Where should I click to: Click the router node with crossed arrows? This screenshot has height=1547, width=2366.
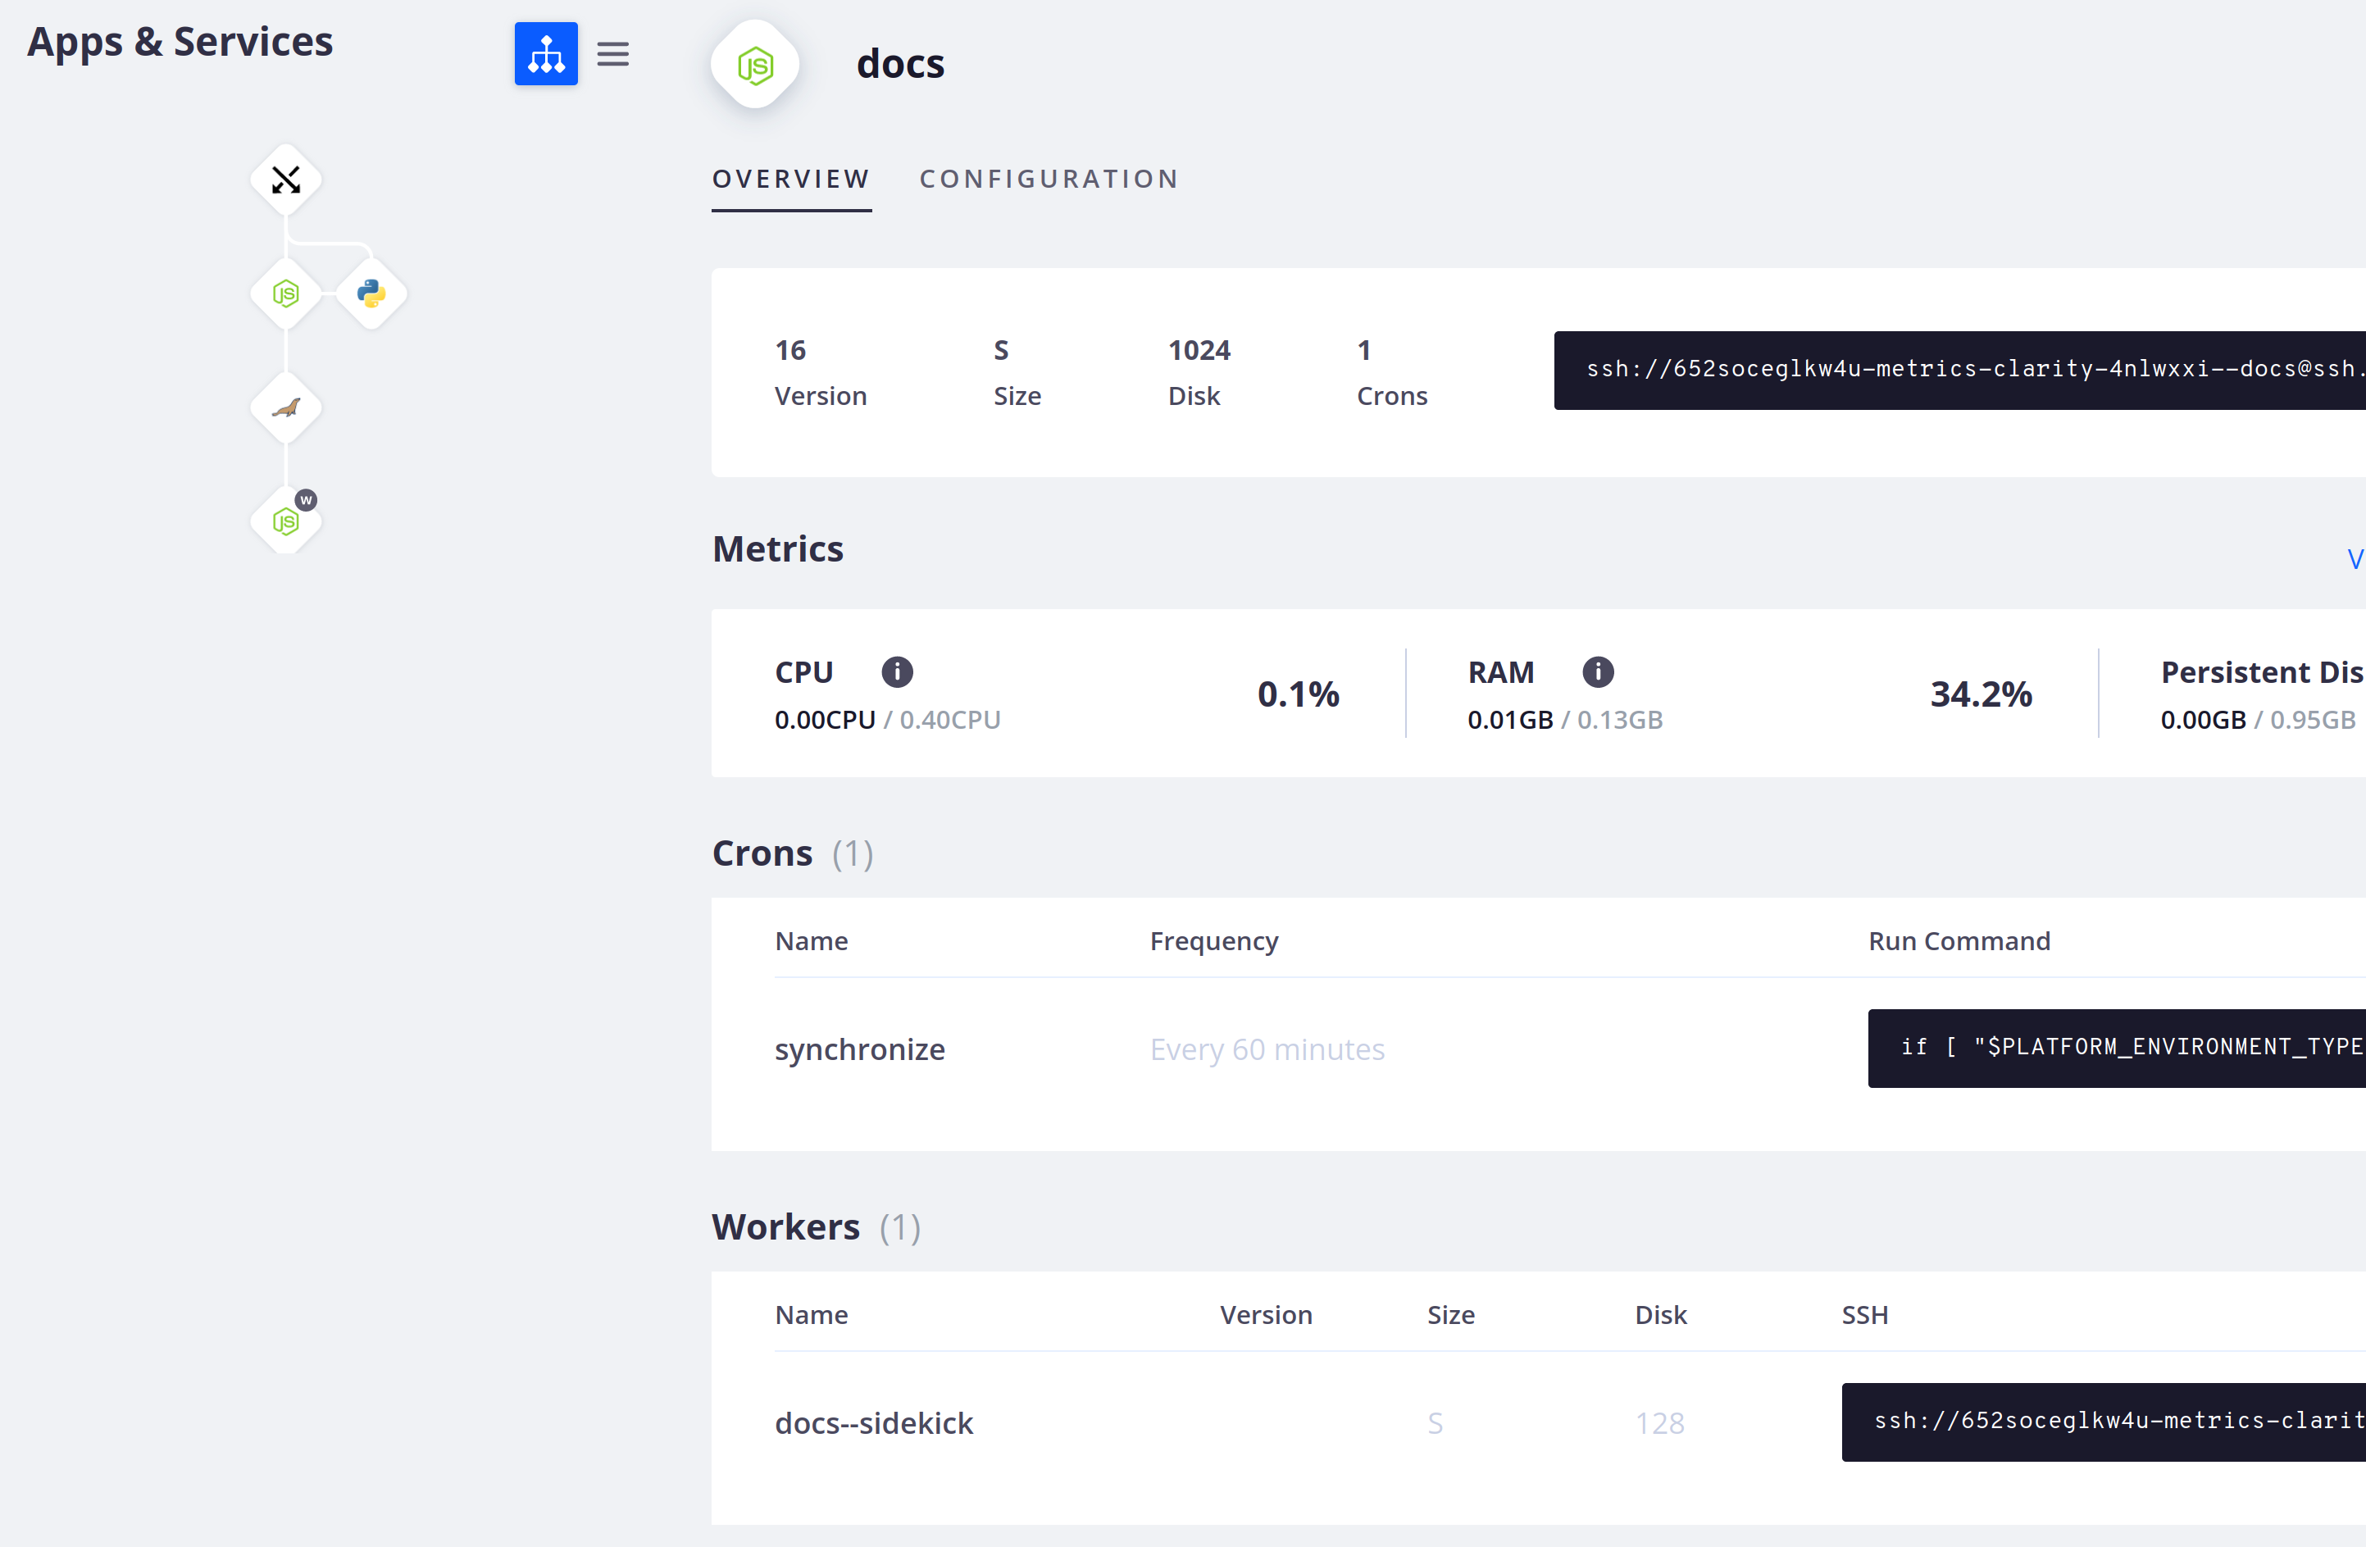tap(286, 179)
